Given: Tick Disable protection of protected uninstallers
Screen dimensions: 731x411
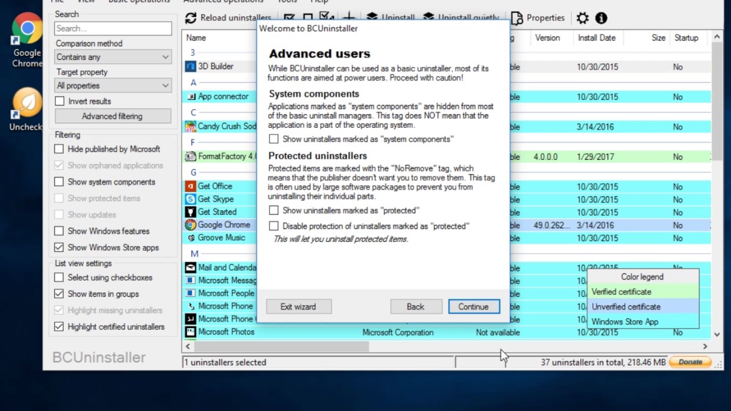Looking at the screenshot, I should [274, 226].
